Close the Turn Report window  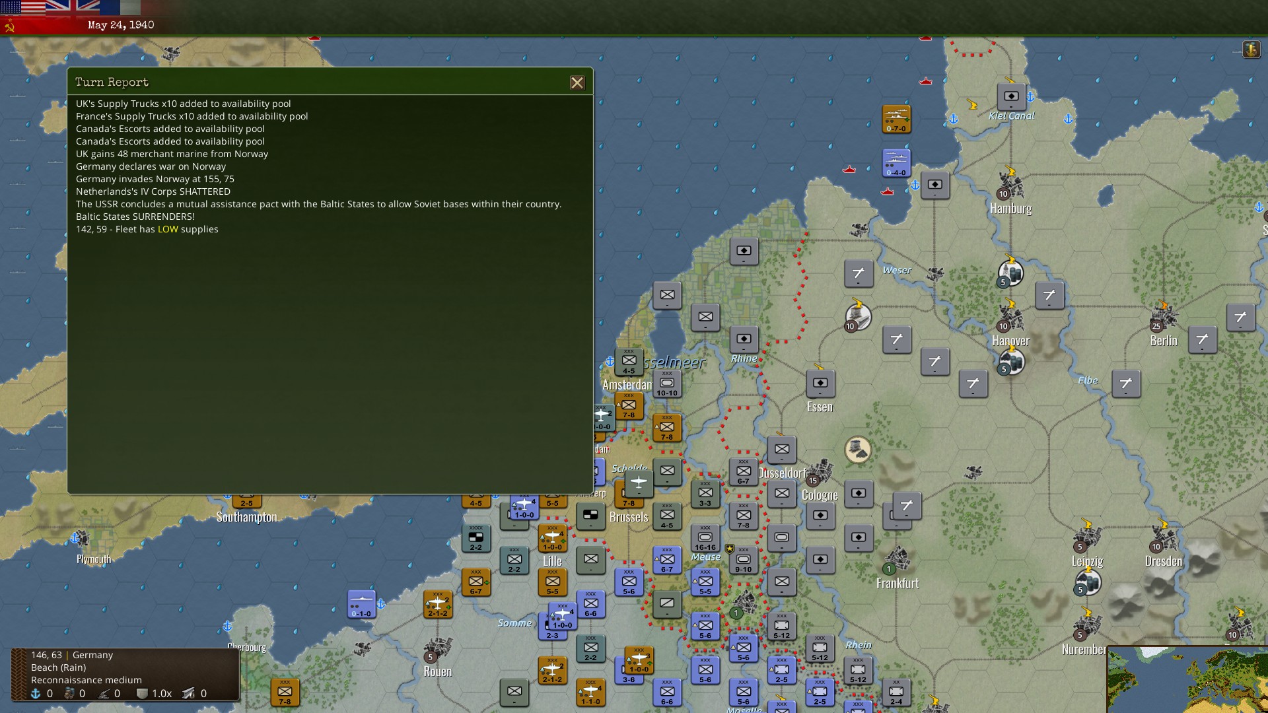tap(577, 83)
